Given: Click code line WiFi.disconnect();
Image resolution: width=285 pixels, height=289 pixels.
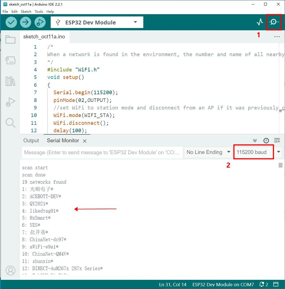Looking at the screenshot, I should 81,123.
